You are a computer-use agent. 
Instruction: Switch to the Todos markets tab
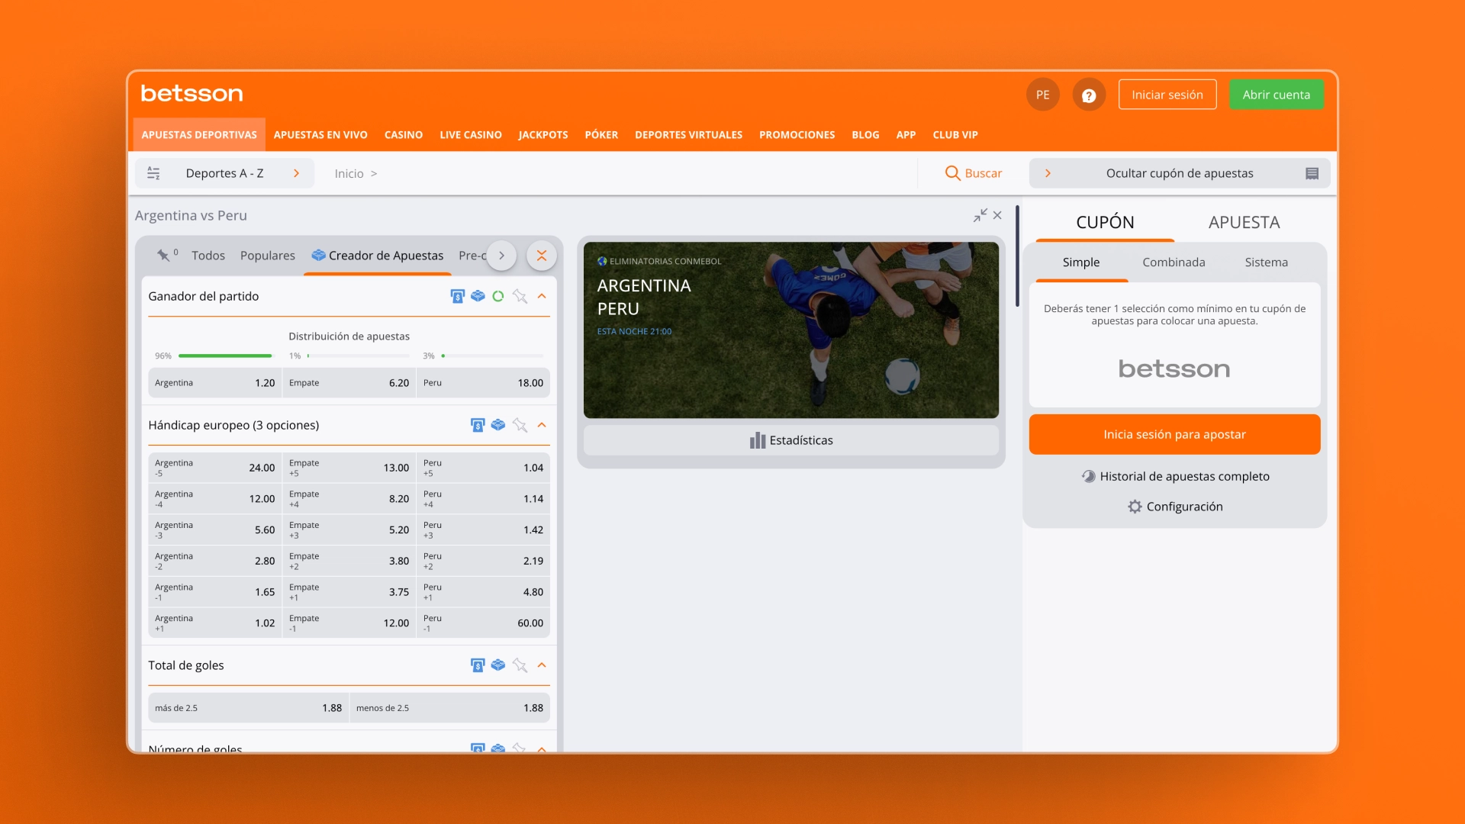(x=208, y=256)
